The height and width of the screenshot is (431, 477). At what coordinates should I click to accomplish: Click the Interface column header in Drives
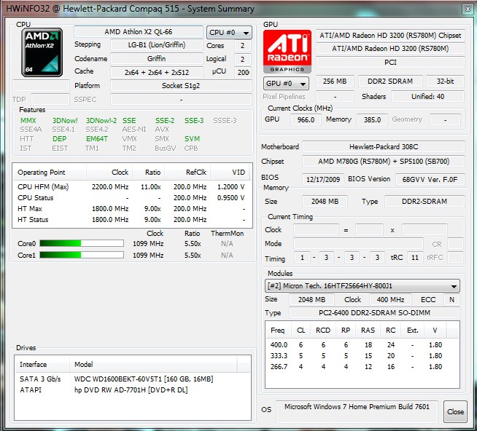(42, 364)
